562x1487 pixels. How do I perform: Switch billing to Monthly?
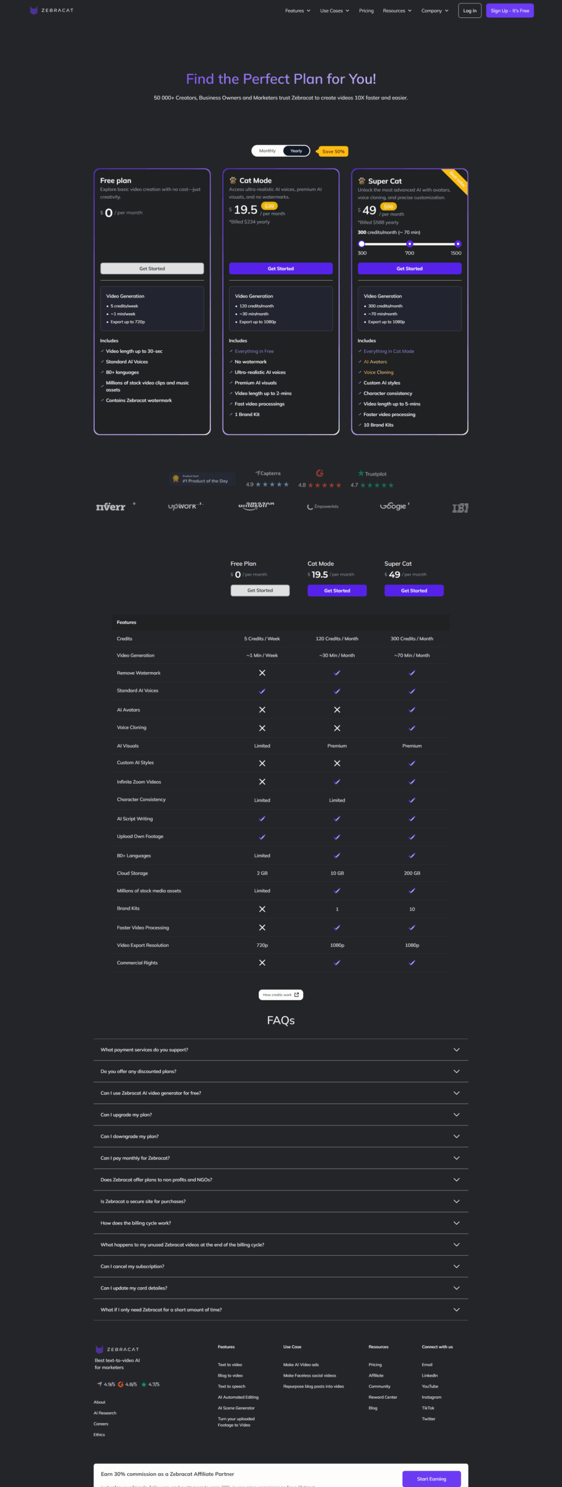click(267, 151)
